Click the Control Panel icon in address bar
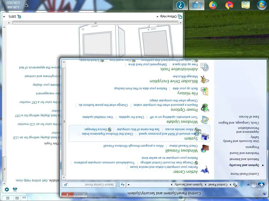Viewport: 269px width, 201px height. click(235, 185)
